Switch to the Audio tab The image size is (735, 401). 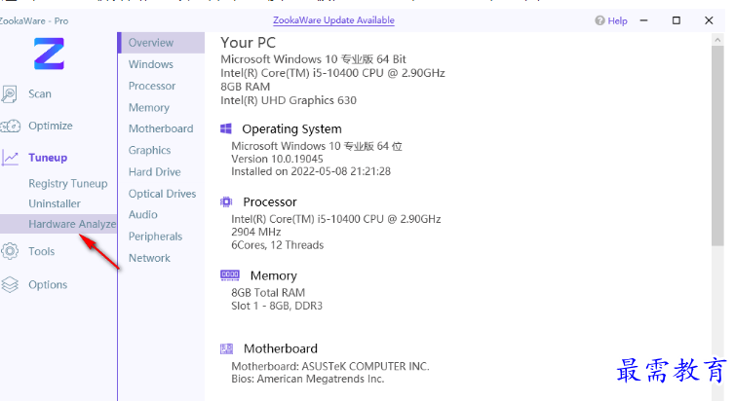(x=143, y=215)
